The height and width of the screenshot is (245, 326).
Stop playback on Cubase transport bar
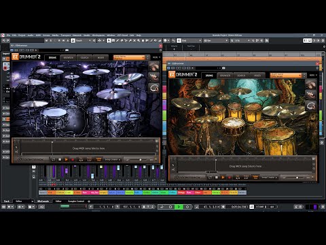[x=170, y=207]
